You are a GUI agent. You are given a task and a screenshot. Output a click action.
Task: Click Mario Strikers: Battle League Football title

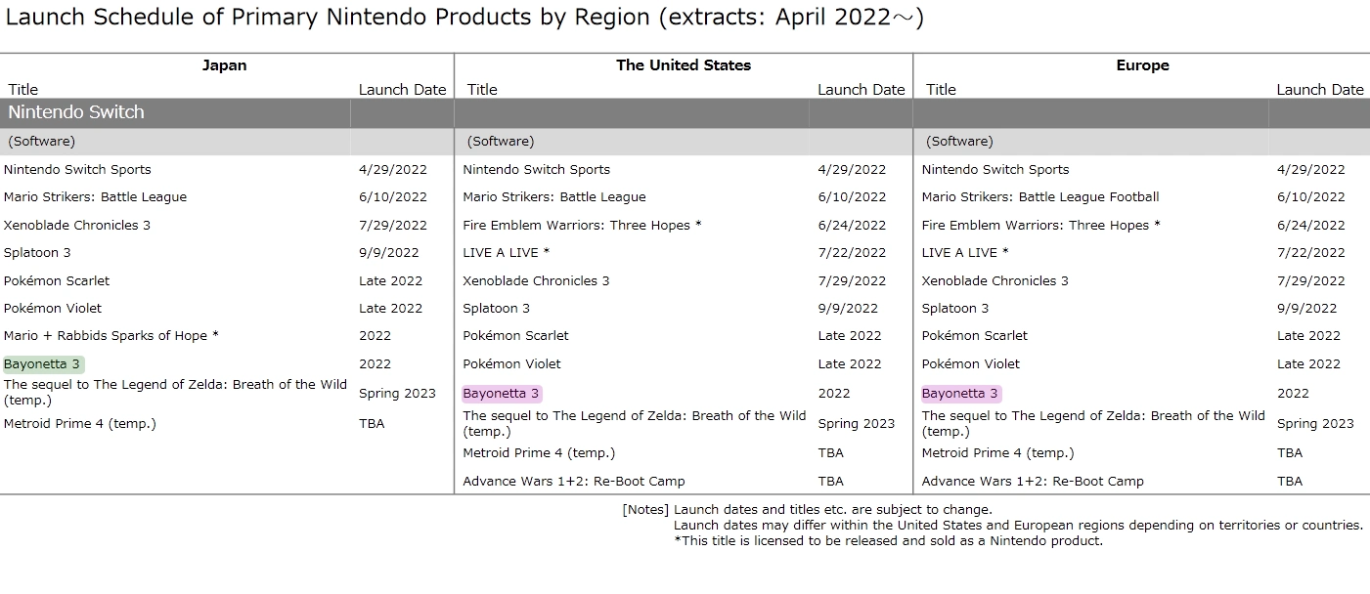[x=1039, y=197]
